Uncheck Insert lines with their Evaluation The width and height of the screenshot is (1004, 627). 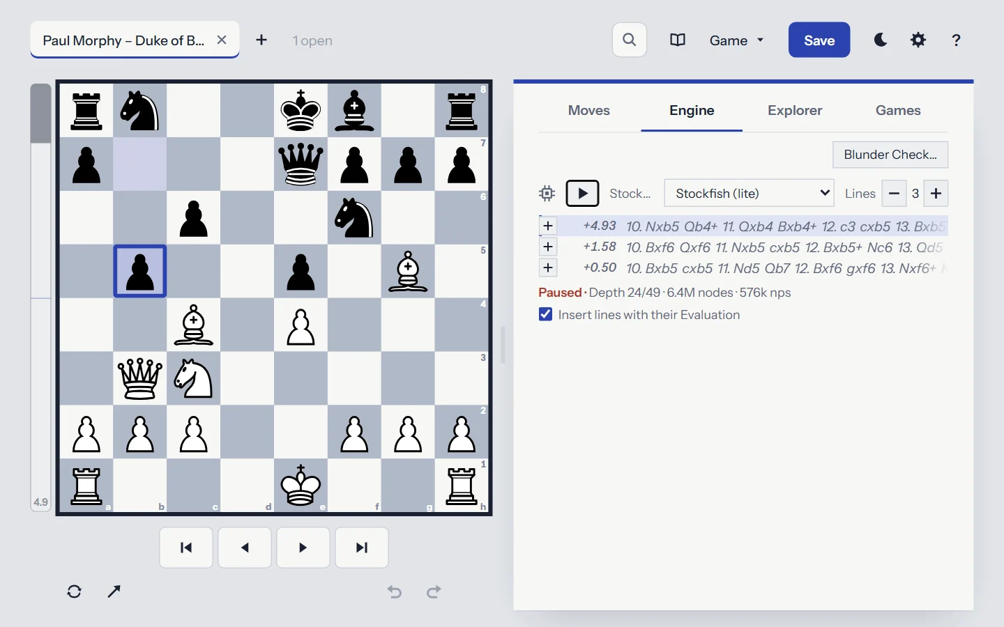(x=546, y=314)
